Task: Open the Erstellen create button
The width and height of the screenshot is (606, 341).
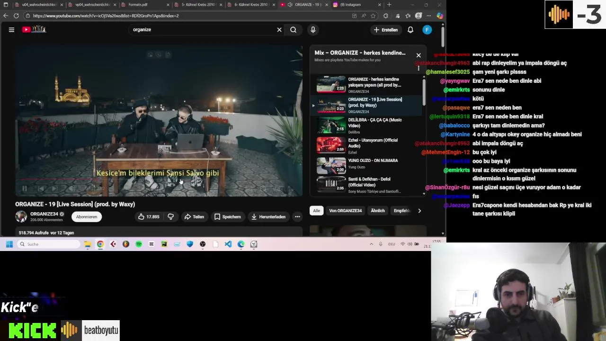Action: tap(386, 30)
